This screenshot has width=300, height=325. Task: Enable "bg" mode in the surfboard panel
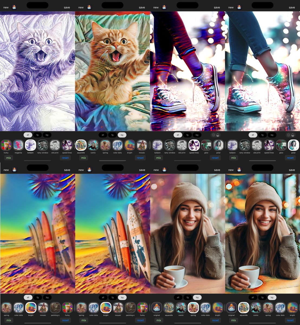coord(47,297)
